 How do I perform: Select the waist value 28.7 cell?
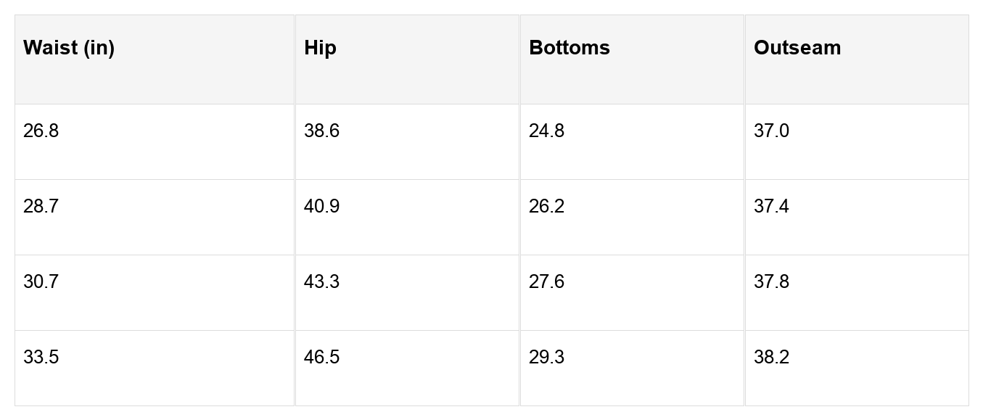[155, 217]
